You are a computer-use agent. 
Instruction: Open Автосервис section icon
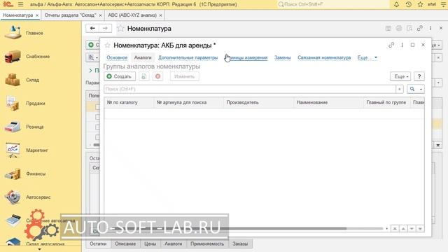coord(13,197)
